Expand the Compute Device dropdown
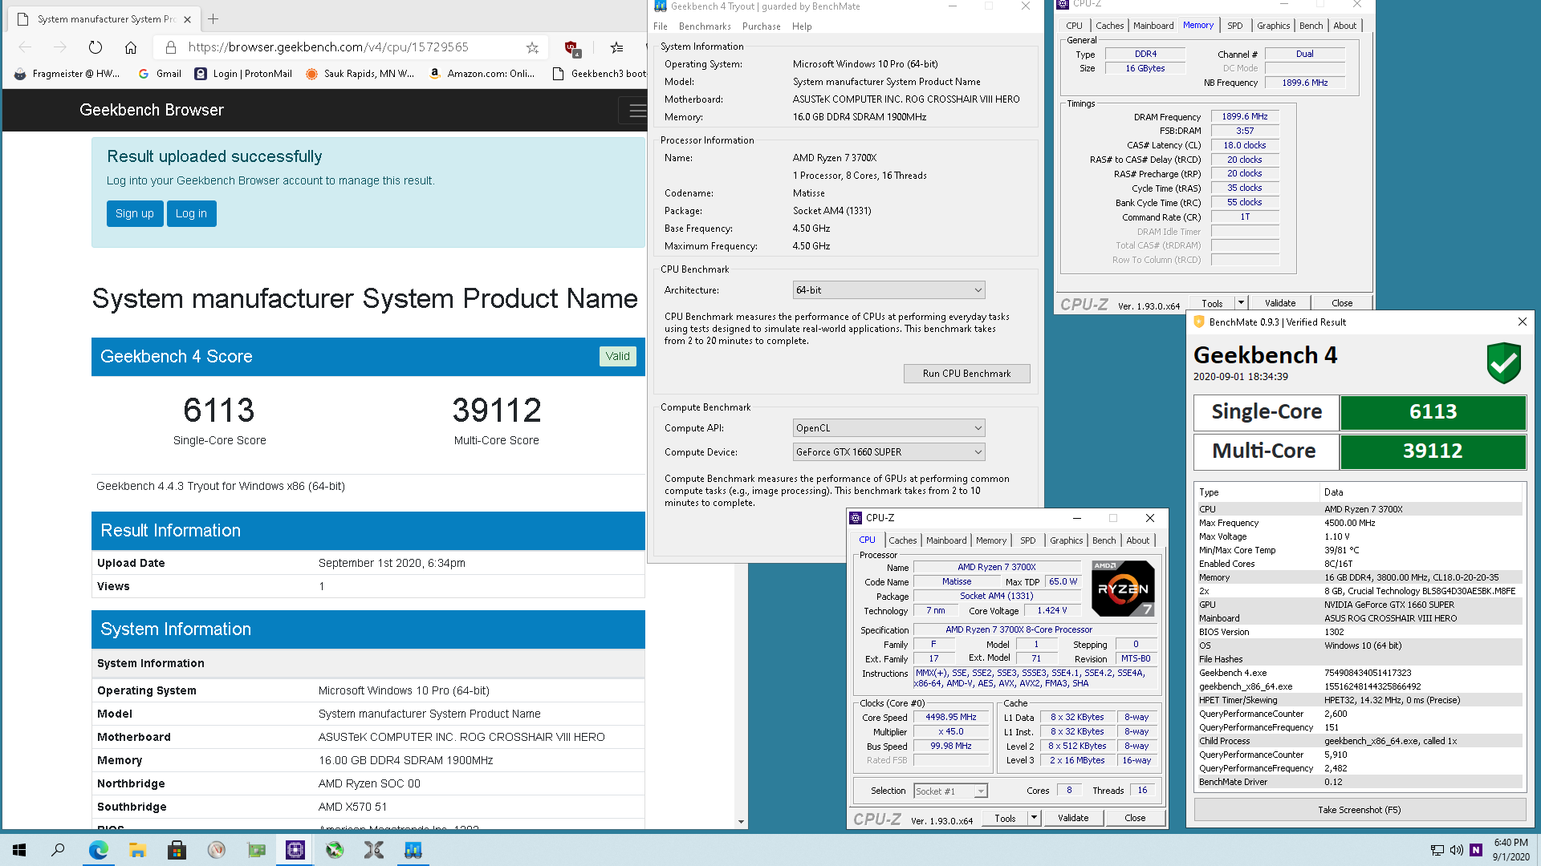 click(x=888, y=452)
